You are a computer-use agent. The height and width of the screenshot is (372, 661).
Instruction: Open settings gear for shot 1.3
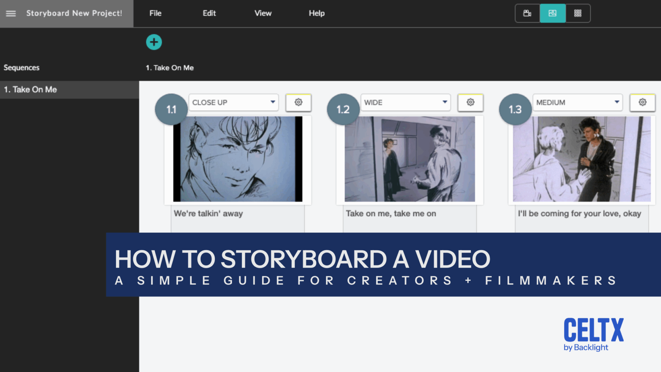[x=642, y=102]
